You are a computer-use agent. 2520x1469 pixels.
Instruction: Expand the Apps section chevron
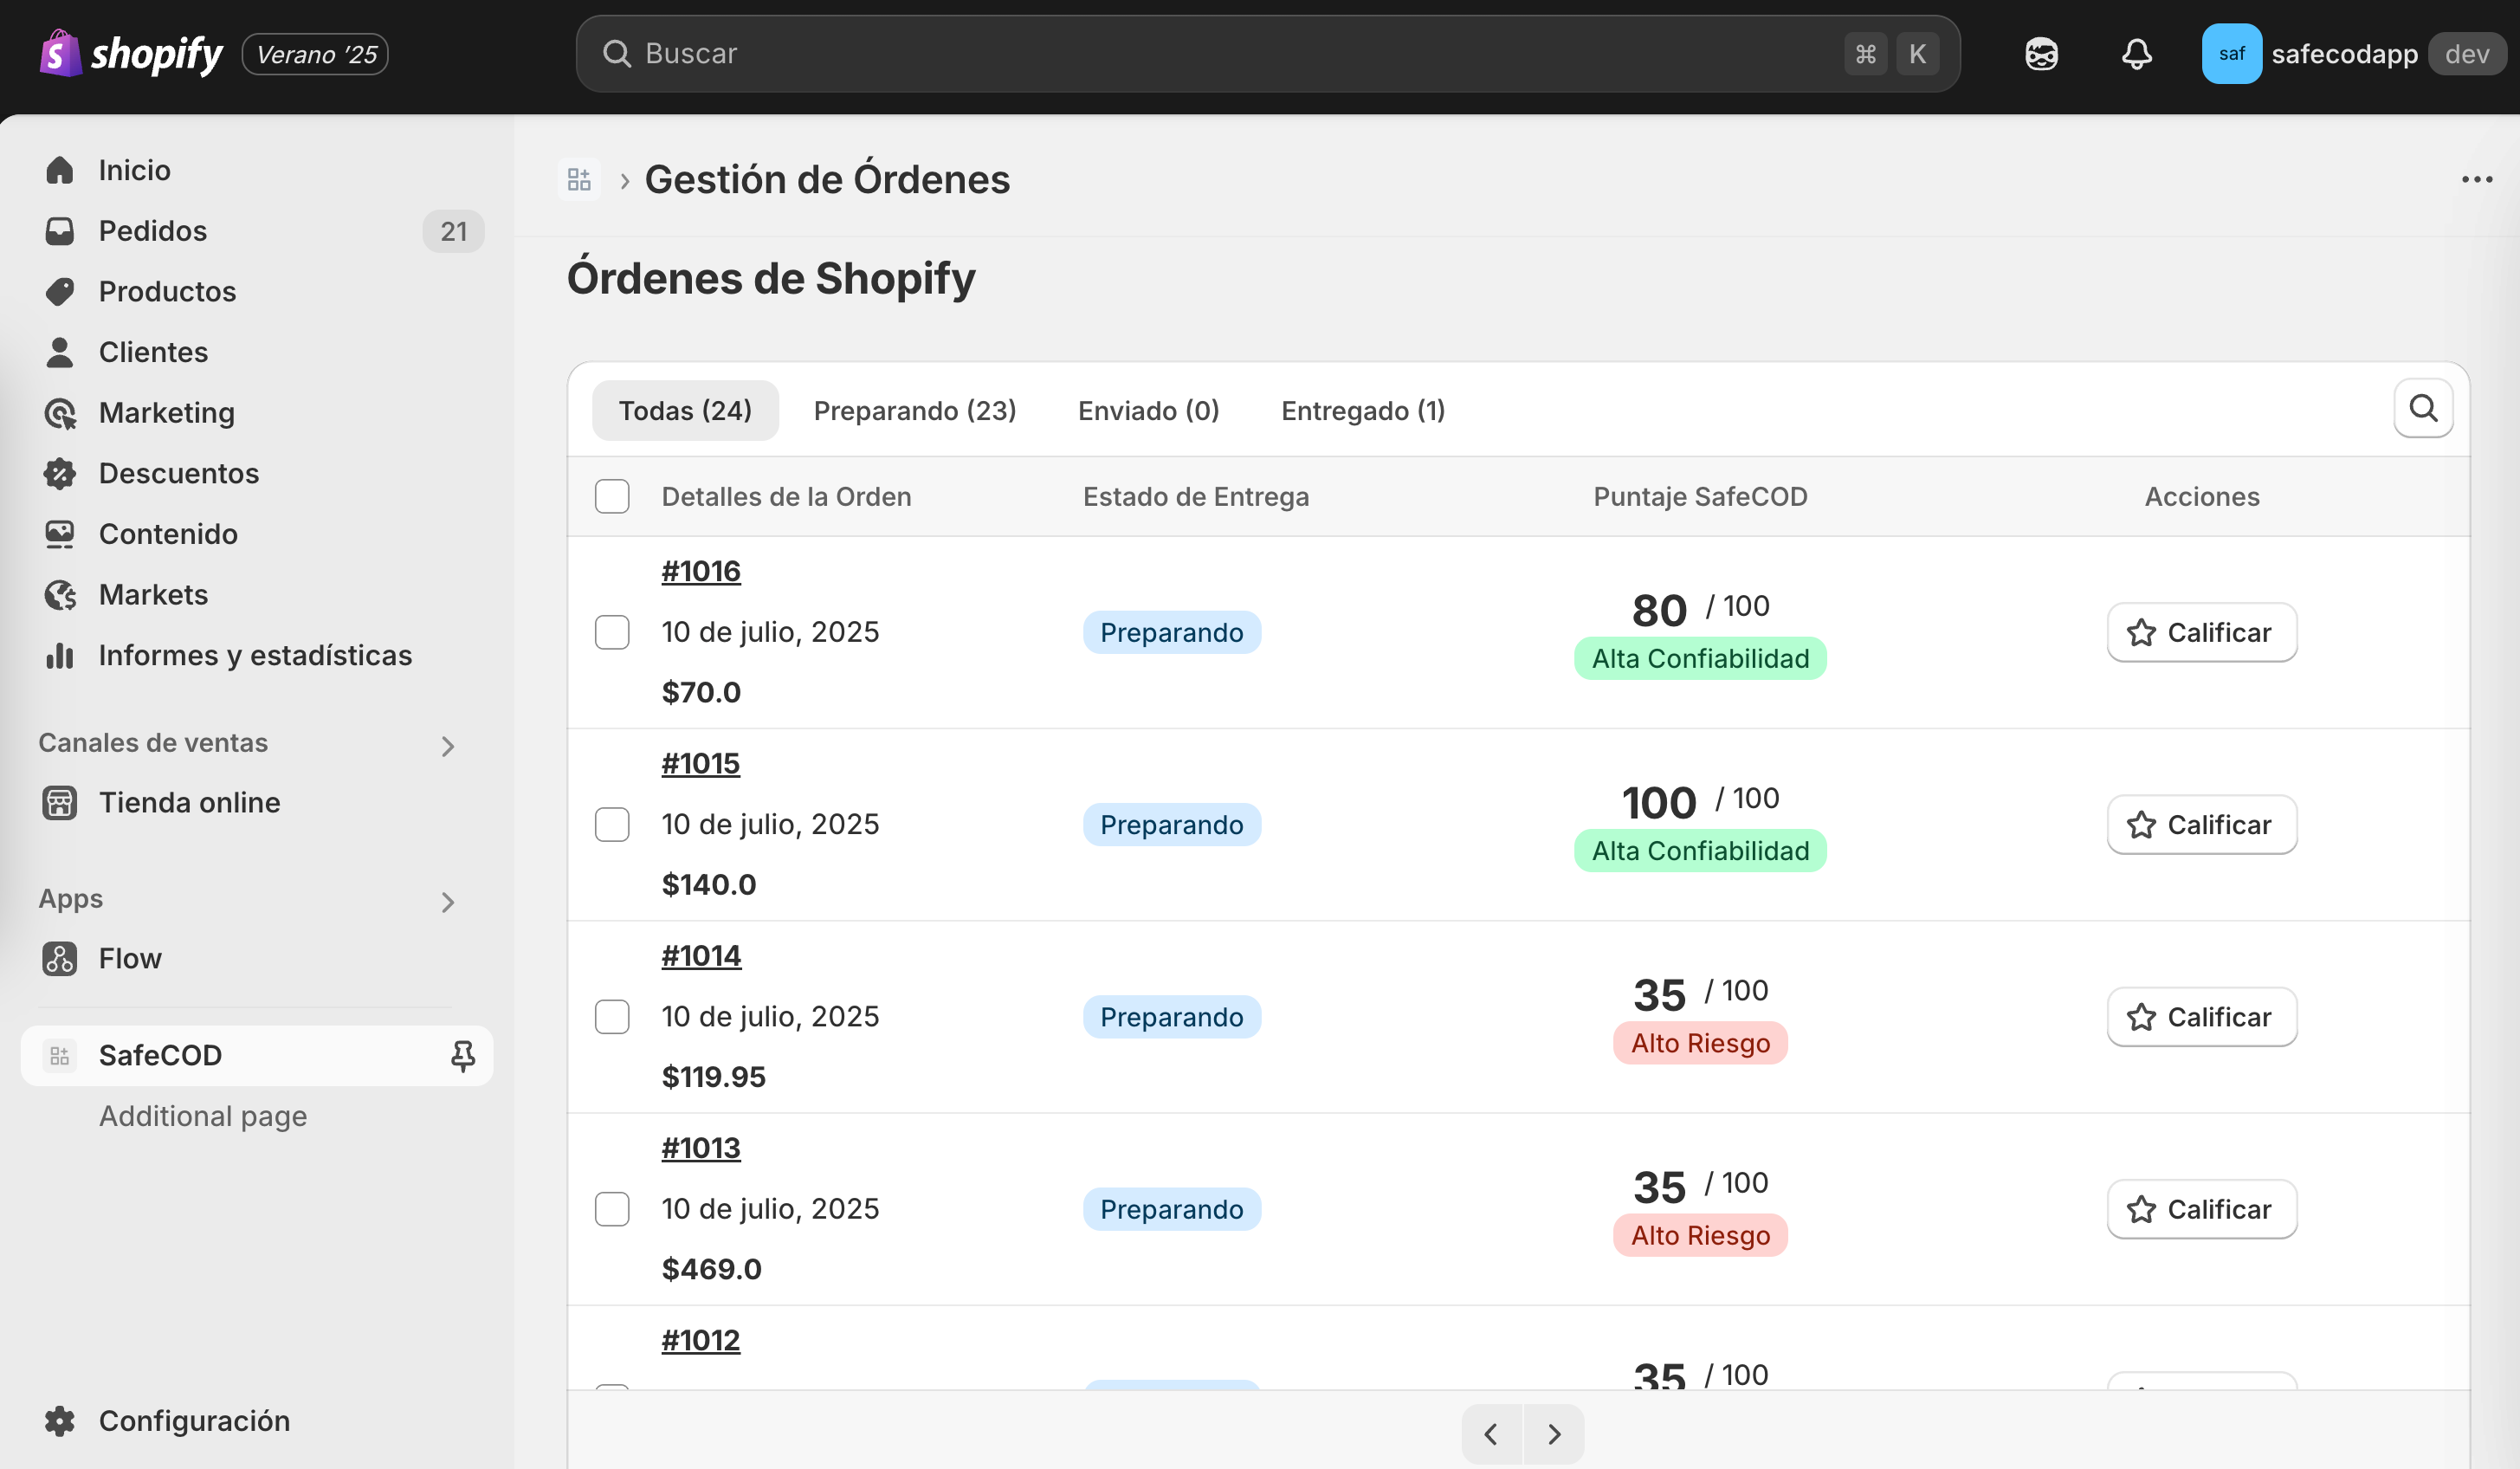click(447, 902)
